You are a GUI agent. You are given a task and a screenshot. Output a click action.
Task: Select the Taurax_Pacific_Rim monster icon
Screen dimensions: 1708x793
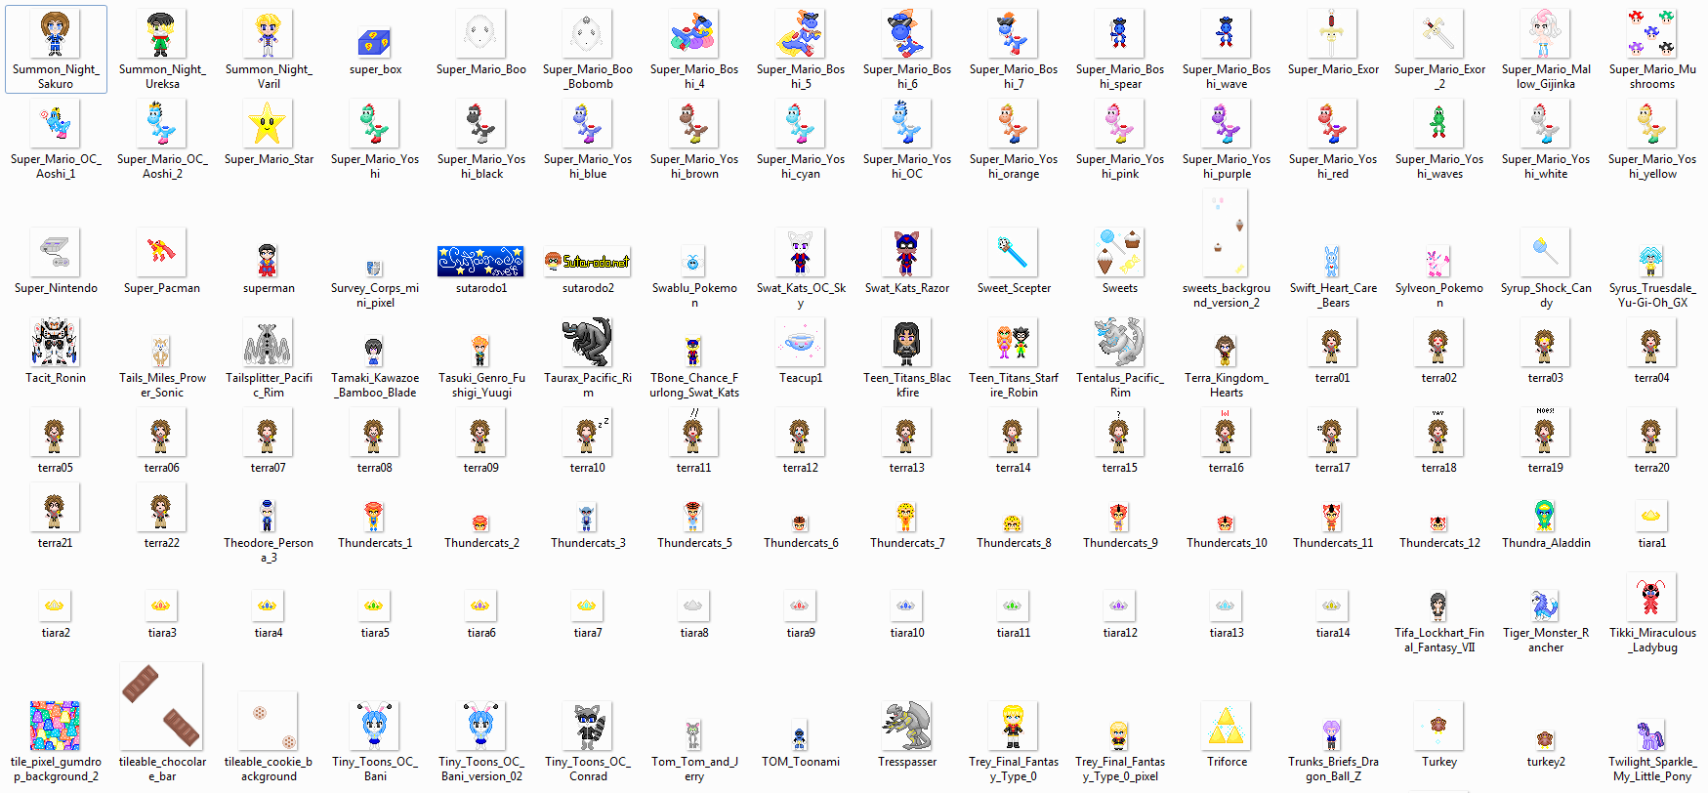(x=588, y=342)
